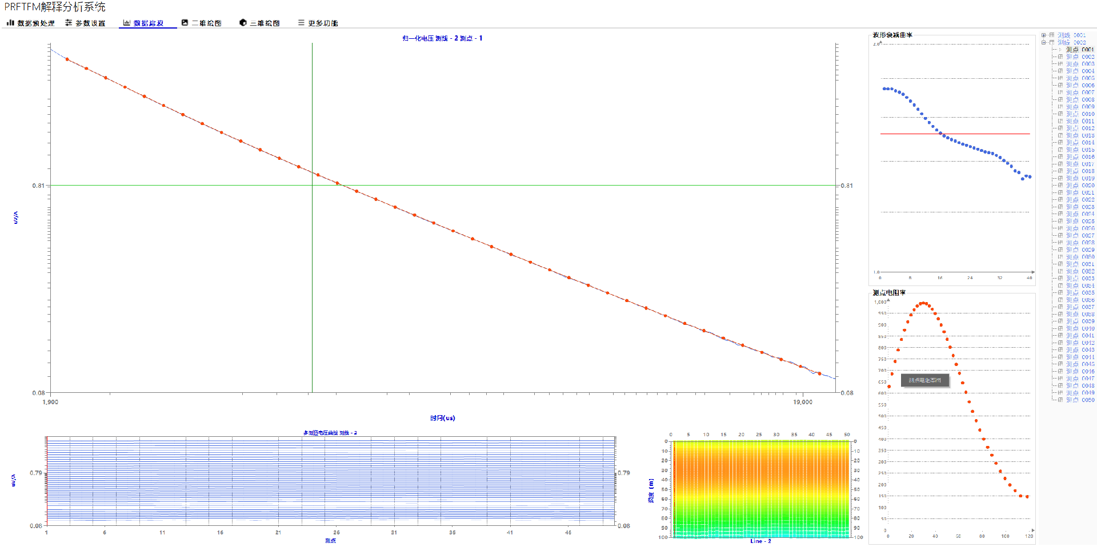Open the 更多功能 menu
Viewport: 1097px width, 547px height.
tap(323, 23)
